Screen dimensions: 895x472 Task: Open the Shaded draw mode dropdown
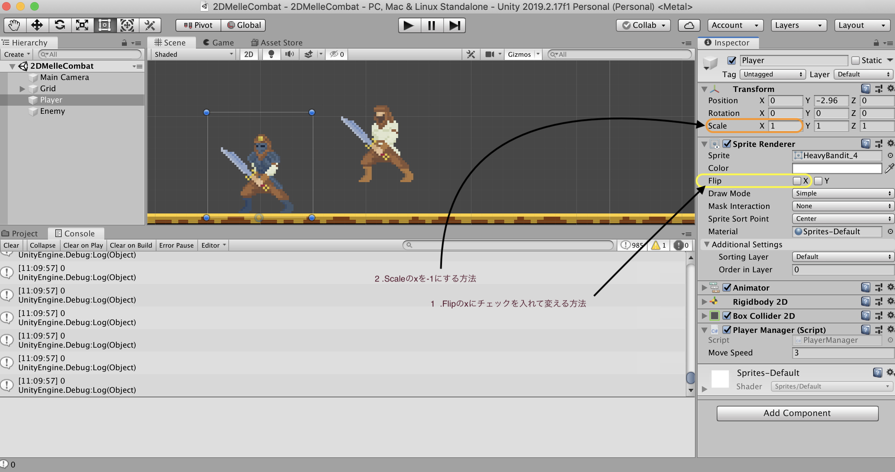193,54
